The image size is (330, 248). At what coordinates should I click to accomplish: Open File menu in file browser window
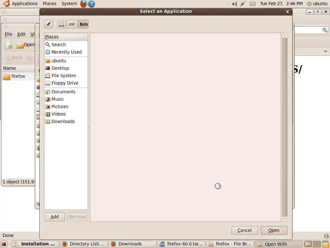[x=8, y=34]
